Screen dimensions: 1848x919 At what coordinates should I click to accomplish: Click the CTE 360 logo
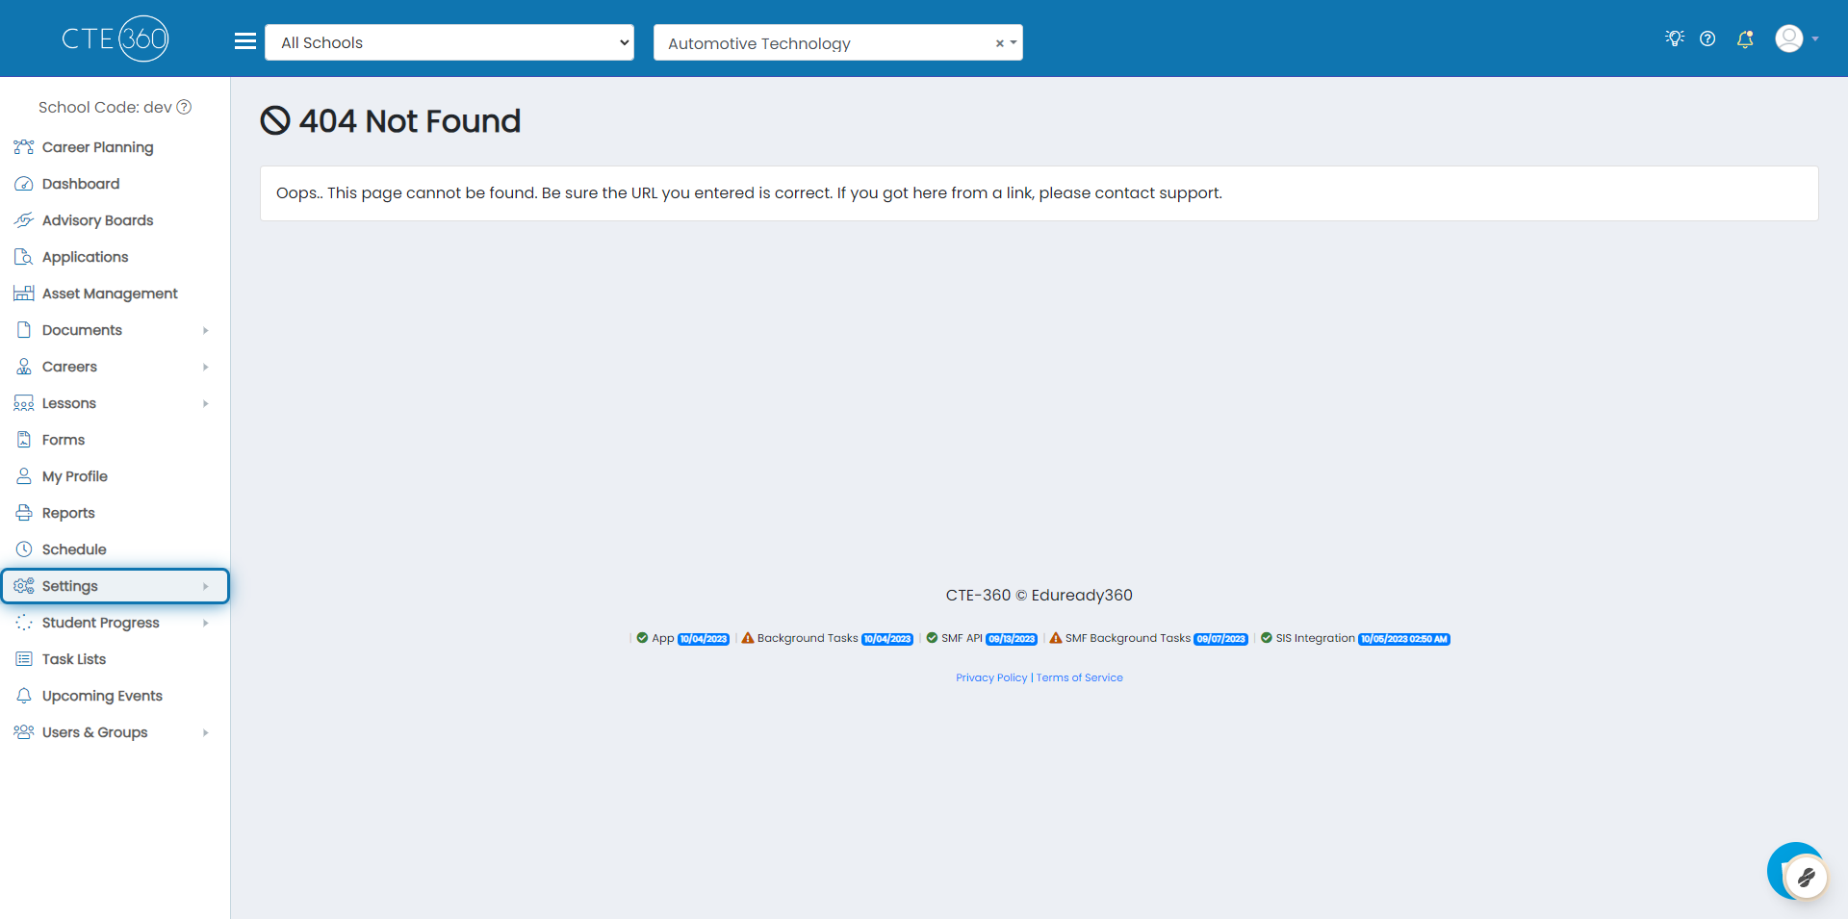tap(115, 38)
